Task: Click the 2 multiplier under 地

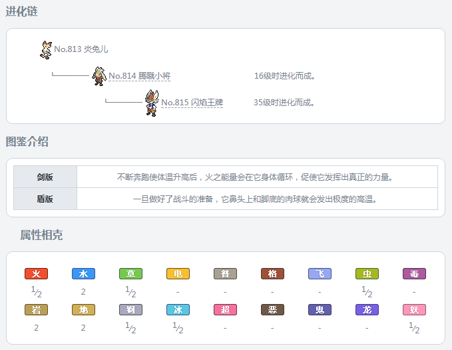Action: (x=83, y=328)
